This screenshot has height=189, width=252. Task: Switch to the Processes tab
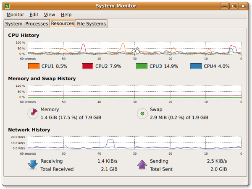pos(37,24)
